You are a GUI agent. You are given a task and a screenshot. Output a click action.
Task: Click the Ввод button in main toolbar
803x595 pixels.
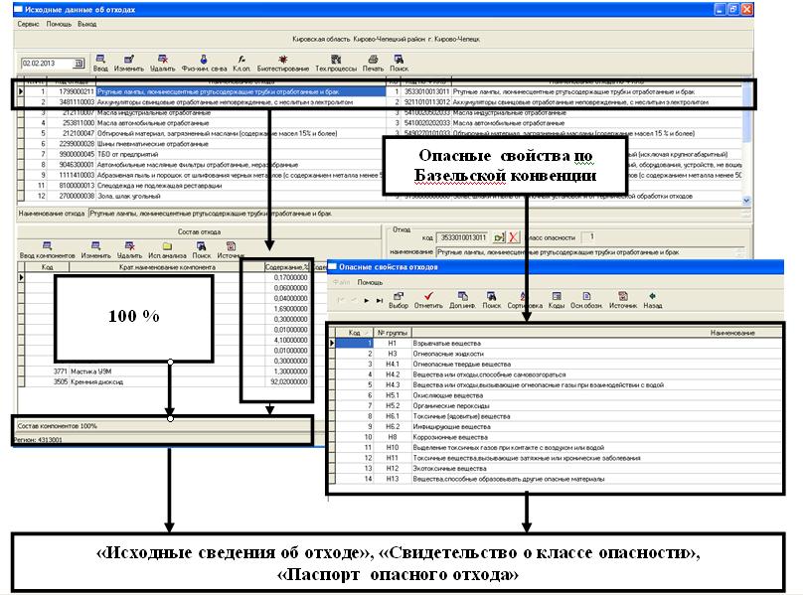tap(100, 63)
